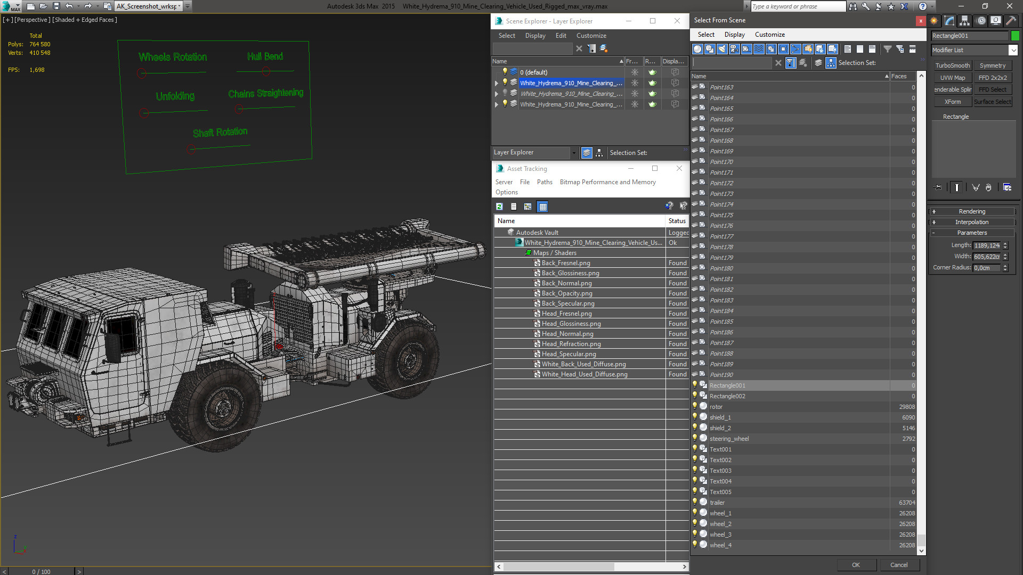Screen dimensions: 1023x575
Task: Click the green object color swatch
Action: pyautogui.click(x=1015, y=36)
